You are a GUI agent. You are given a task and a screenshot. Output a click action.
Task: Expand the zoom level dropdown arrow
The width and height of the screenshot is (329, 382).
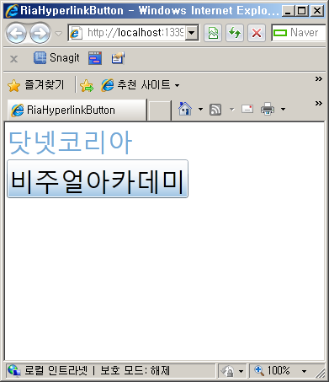tap(304, 371)
